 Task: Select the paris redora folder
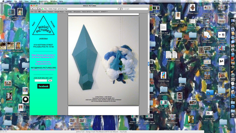click(x=223, y=124)
